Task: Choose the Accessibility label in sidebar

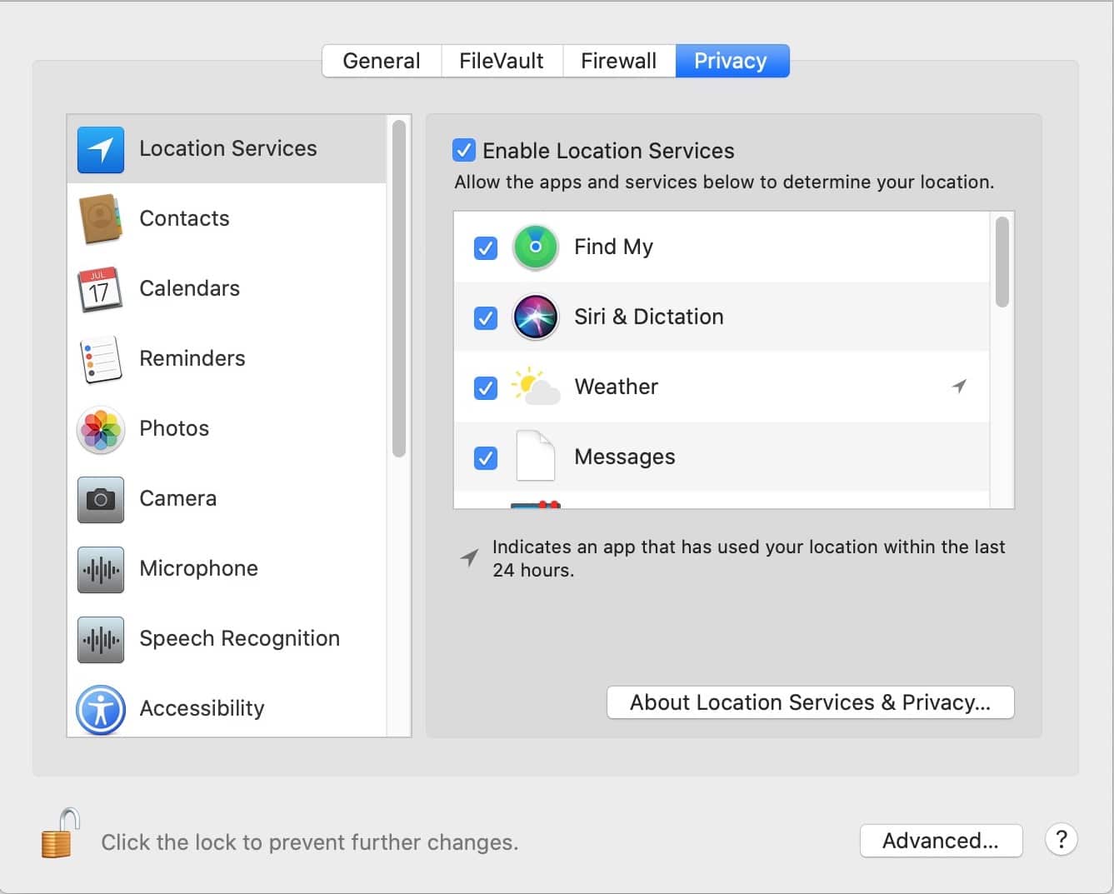Action: pos(202,708)
